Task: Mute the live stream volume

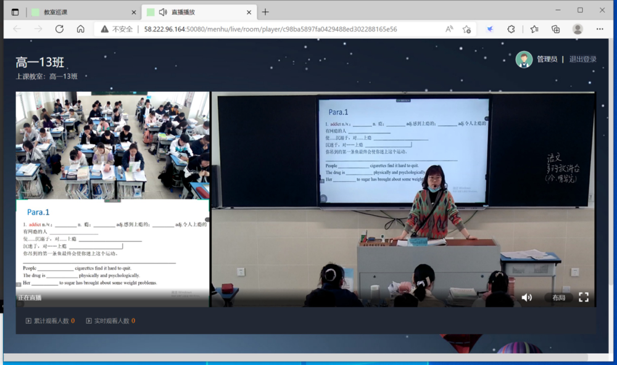Action: (x=526, y=297)
